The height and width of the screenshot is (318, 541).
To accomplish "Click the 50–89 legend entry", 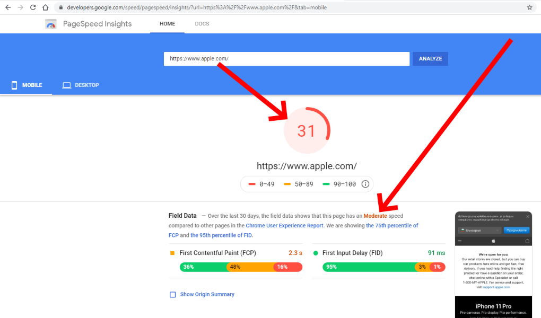I will (x=299, y=184).
